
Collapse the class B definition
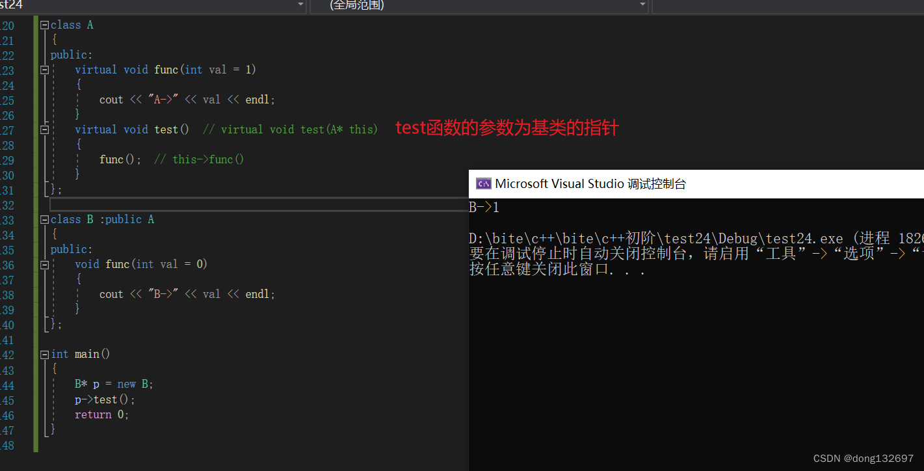point(44,219)
